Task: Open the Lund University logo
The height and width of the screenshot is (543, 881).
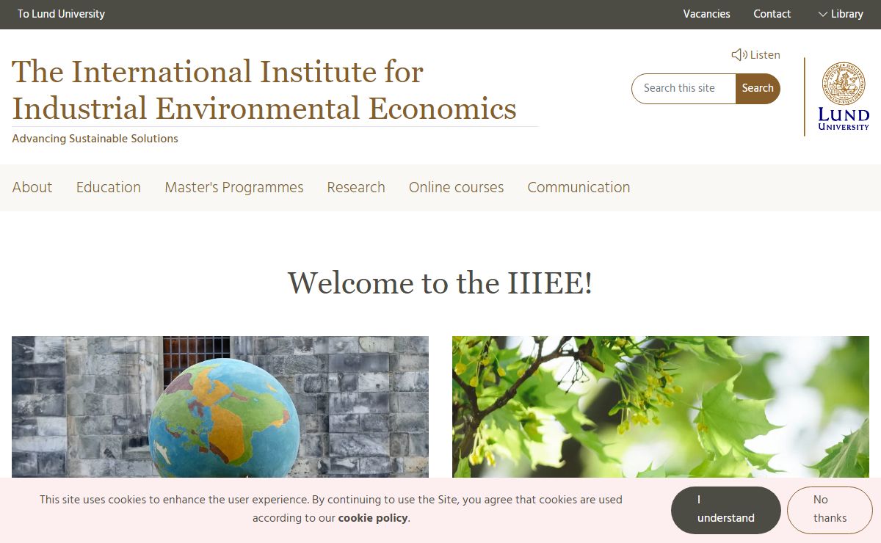Action: (844, 96)
